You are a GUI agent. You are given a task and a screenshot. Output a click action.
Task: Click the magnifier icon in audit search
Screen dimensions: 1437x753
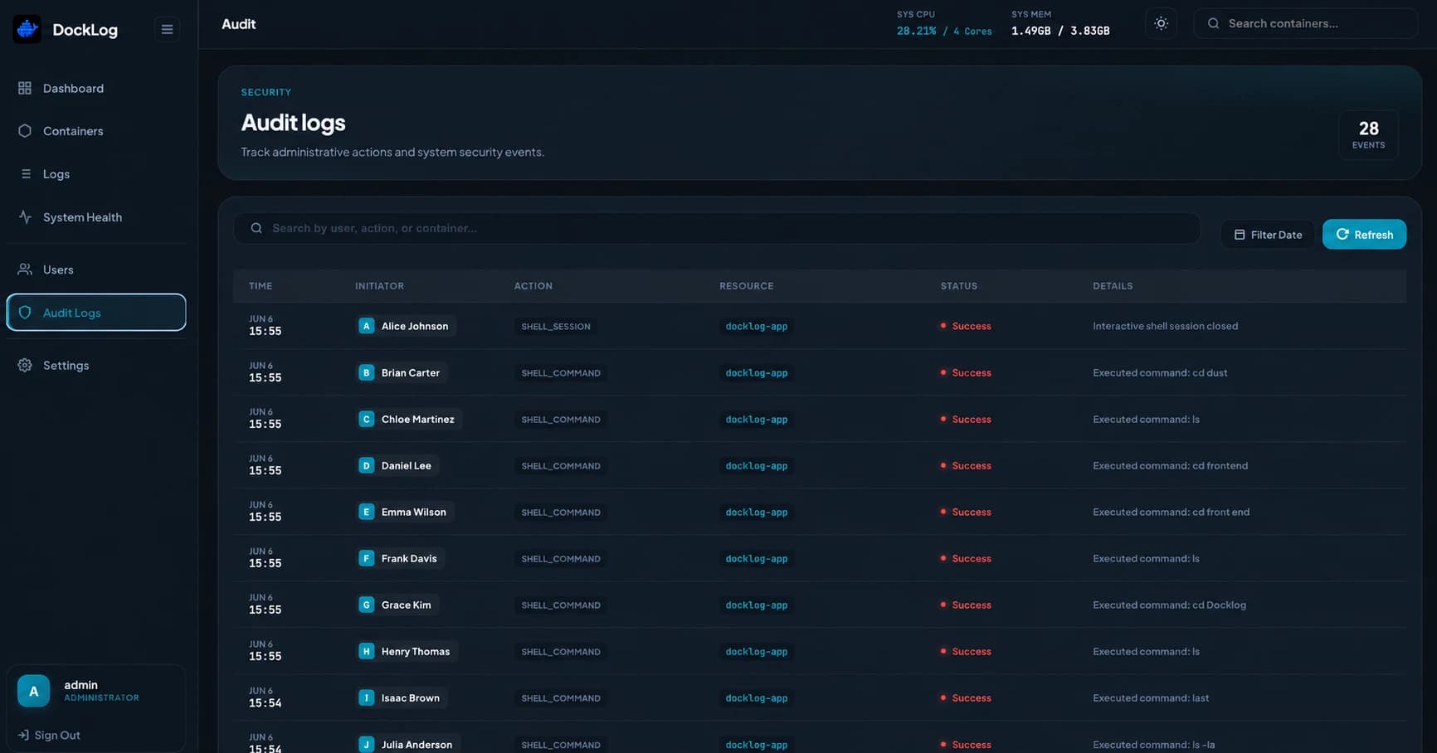click(256, 228)
